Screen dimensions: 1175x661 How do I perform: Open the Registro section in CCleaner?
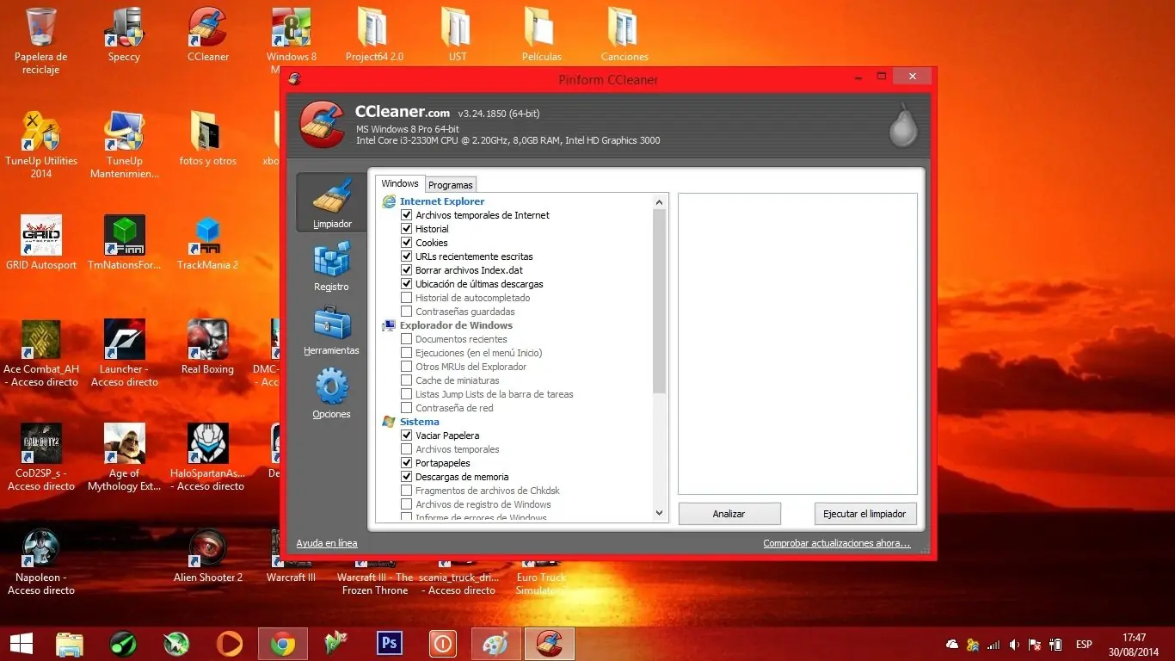tap(332, 266)
